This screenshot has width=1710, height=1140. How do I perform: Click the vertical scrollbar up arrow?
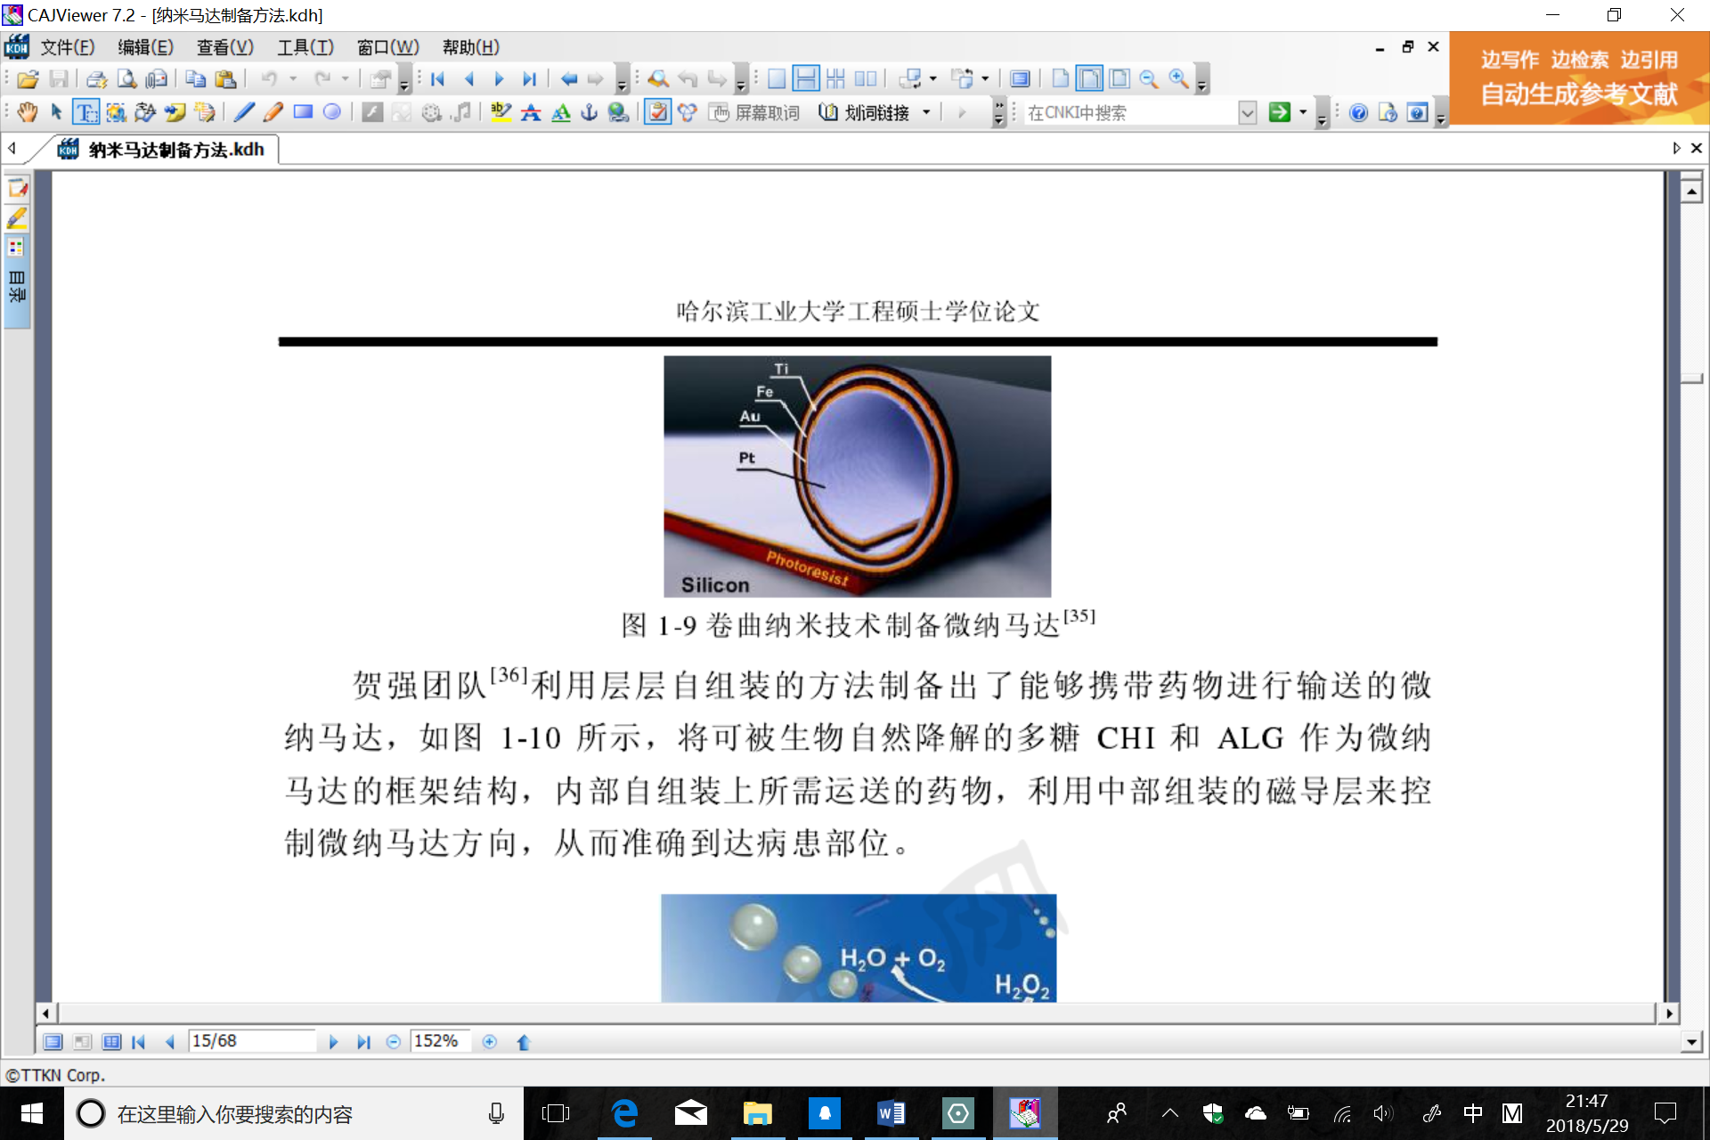tap(1691, 191)
